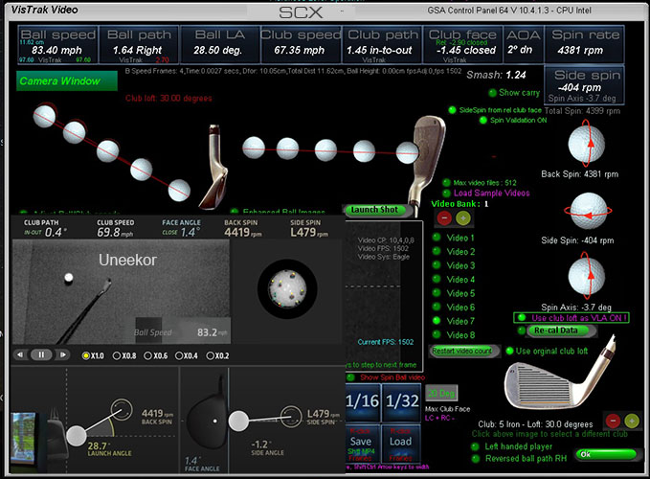Toggle the Show carry option
650x479 pixels.
point(493,93)
